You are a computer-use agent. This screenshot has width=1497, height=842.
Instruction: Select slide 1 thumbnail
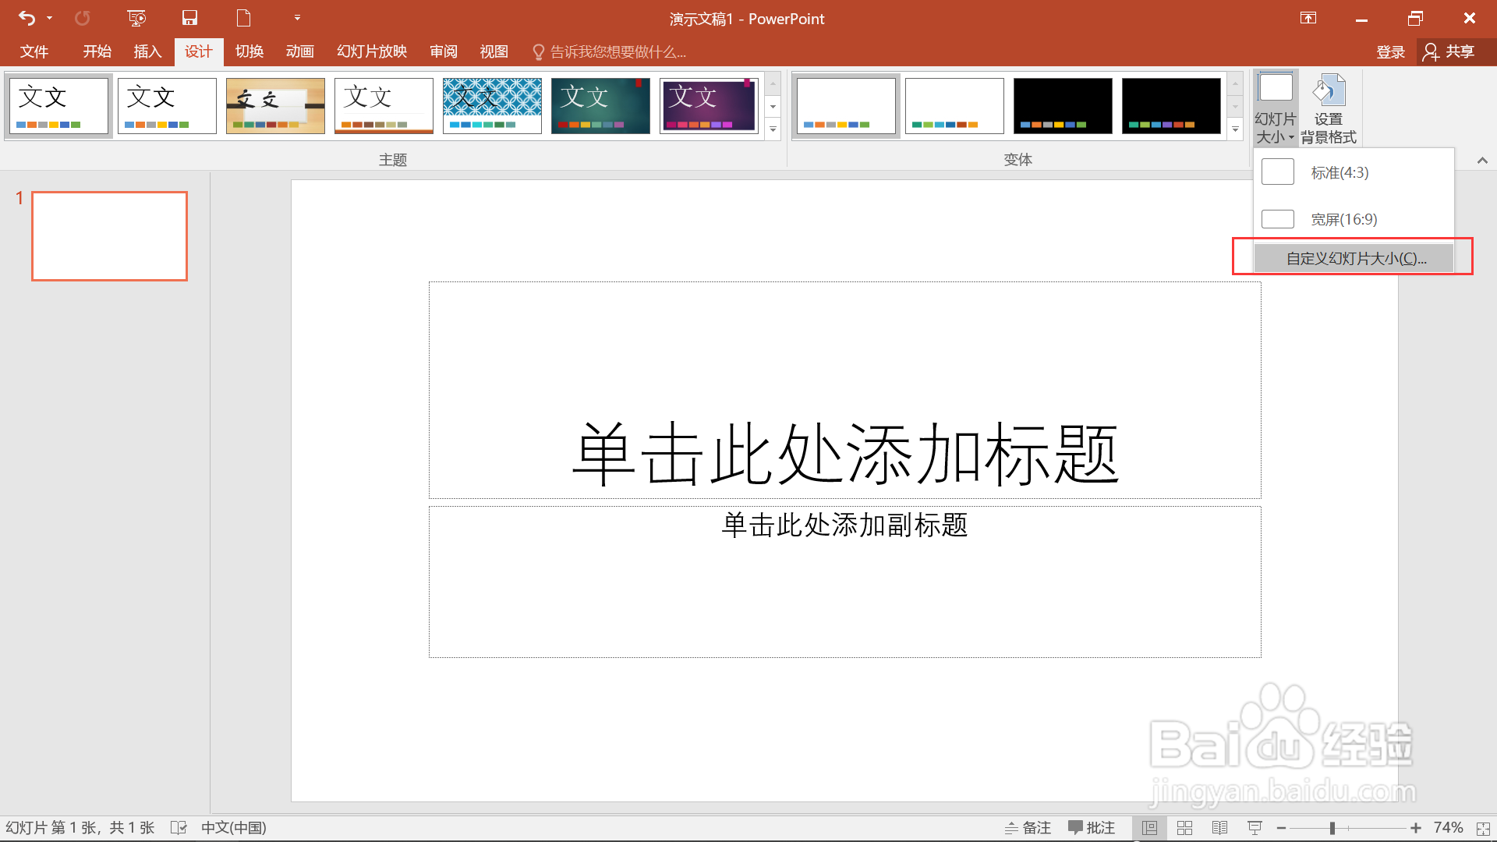coord(109,236)
